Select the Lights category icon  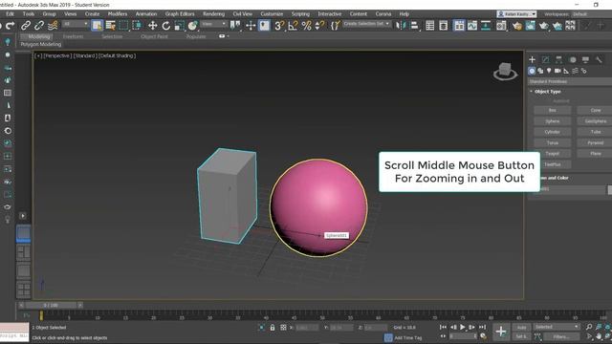(x=549, y=71)
